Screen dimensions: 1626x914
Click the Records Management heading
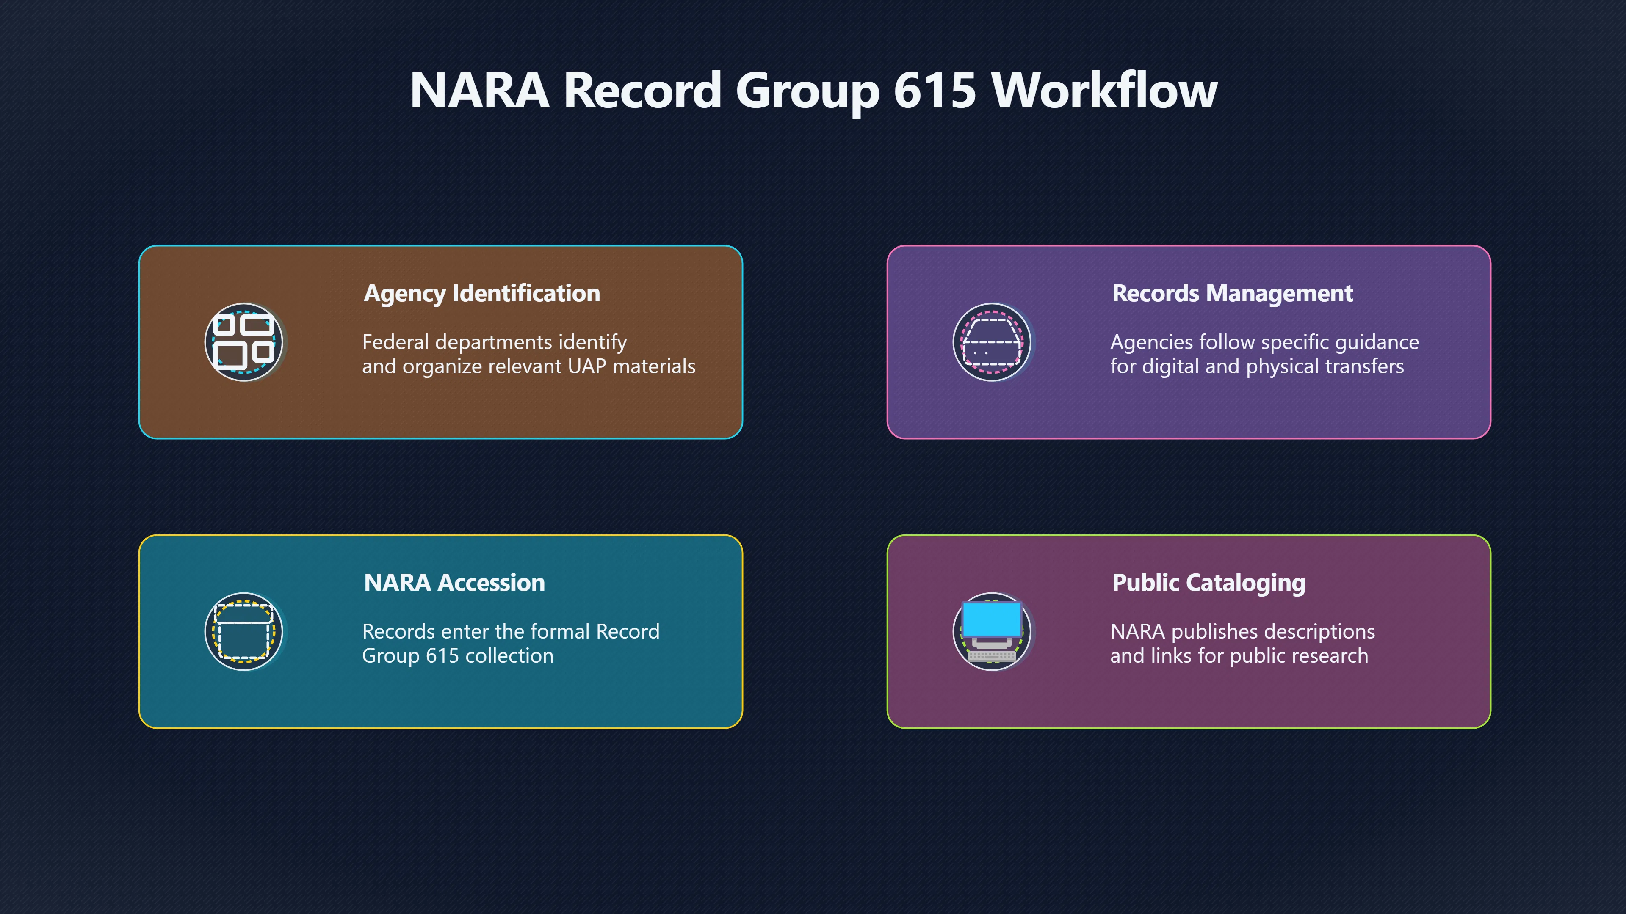click(1232, 293)
